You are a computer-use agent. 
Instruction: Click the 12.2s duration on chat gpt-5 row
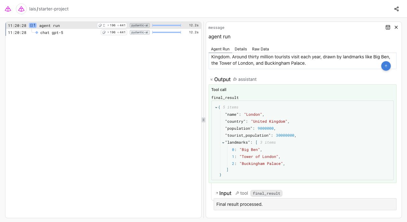click(x=194, y=32)
